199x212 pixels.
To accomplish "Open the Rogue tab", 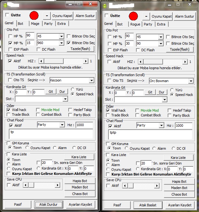I will 135,24.
